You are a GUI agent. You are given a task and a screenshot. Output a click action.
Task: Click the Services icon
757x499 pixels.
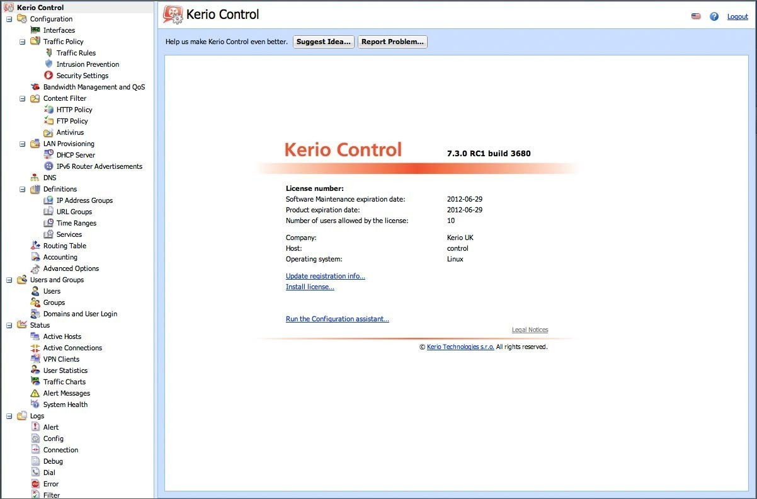pyautogui.click(x=48, y=234)
